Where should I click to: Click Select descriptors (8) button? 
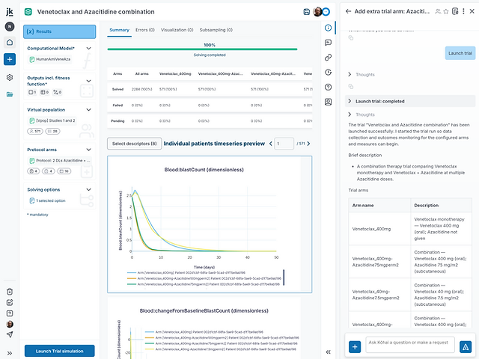coord(135,144)
